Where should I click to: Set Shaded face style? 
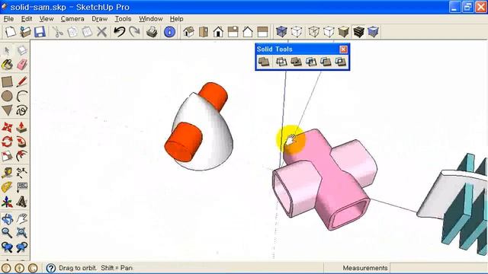pos(344,32)
